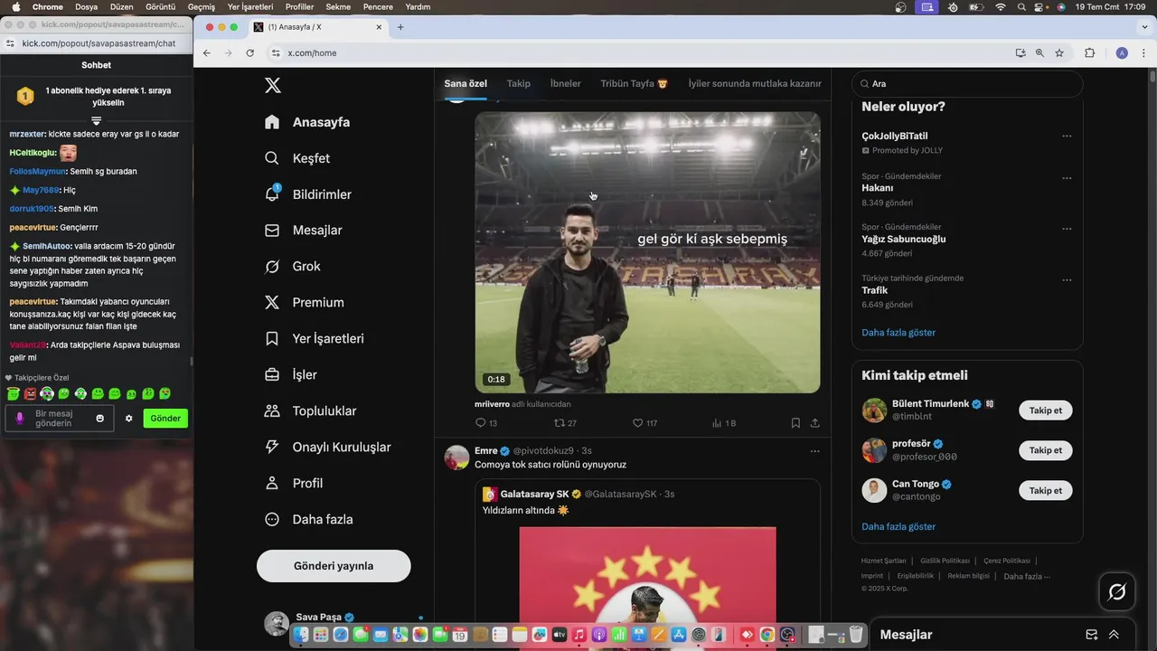1157x651 pixels.
Task: Bookmark this page with the star icon
Action: point(1059,53)
